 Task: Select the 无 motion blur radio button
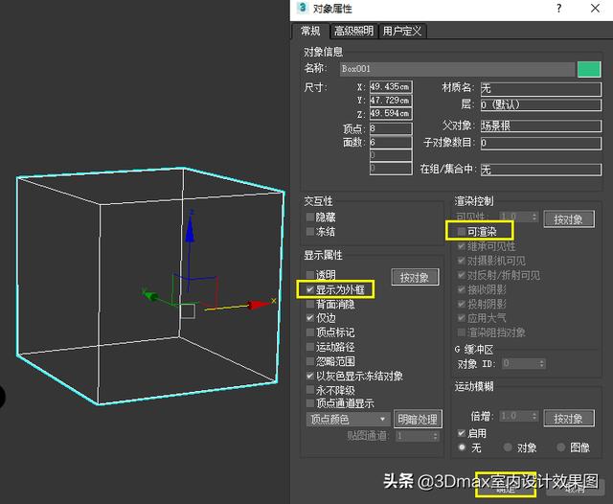click(x=462, y=447)
